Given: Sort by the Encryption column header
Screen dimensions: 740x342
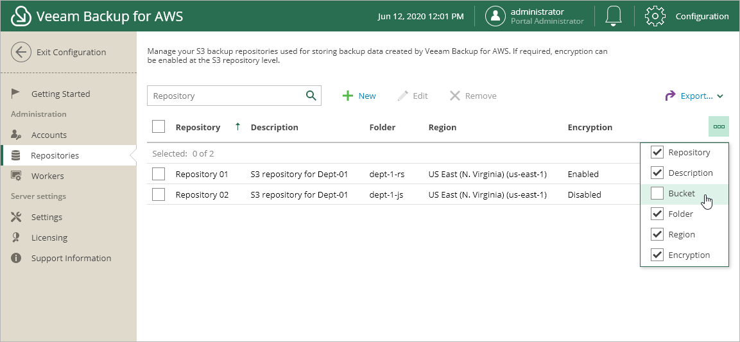Looking at the screenshot, I should 590,127.
